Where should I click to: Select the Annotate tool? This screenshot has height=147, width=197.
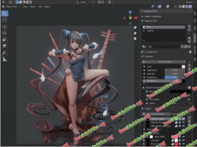(5, 53)
